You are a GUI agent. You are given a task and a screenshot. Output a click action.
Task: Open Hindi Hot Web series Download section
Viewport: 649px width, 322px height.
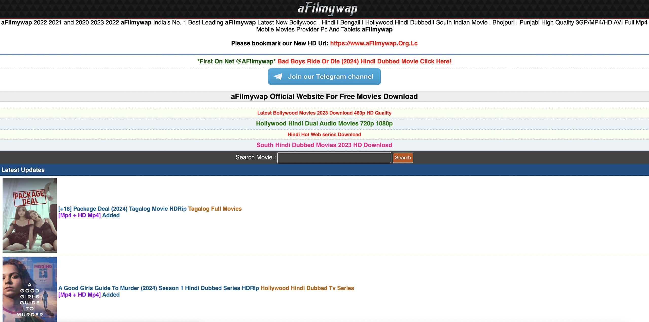pyautogui.click(x=324, y=134)
